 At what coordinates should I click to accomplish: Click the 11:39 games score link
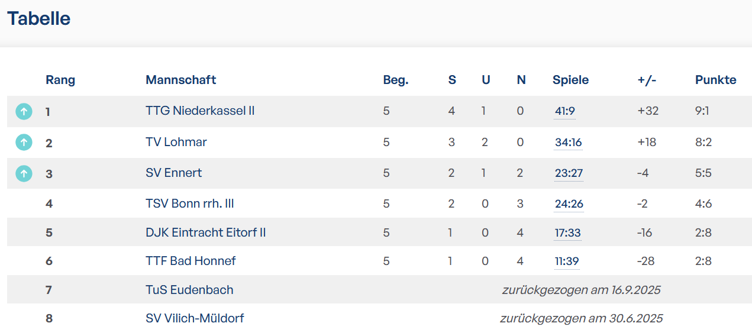[x=566, y=261]
